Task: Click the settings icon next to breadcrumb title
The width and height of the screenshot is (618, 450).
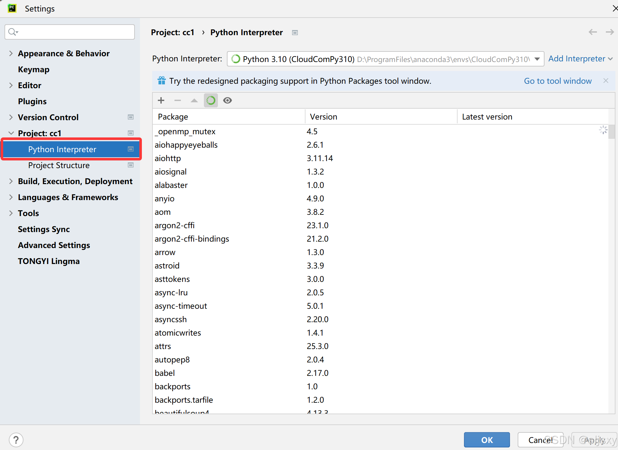Action: 295,33
